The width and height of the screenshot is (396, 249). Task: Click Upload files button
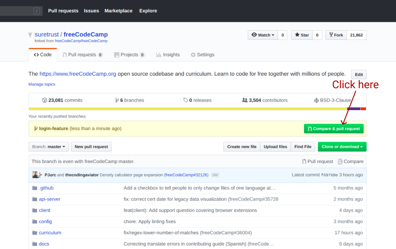coord(275,147)
